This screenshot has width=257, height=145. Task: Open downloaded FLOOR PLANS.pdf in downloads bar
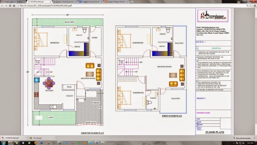click(x=13, y=138)
